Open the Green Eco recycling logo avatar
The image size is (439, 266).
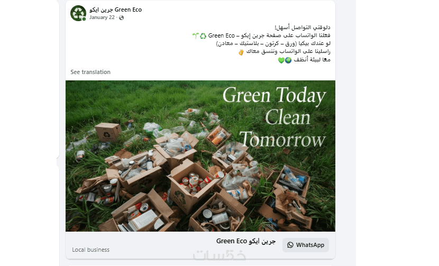pyautogui.click(x=78, y=13)
